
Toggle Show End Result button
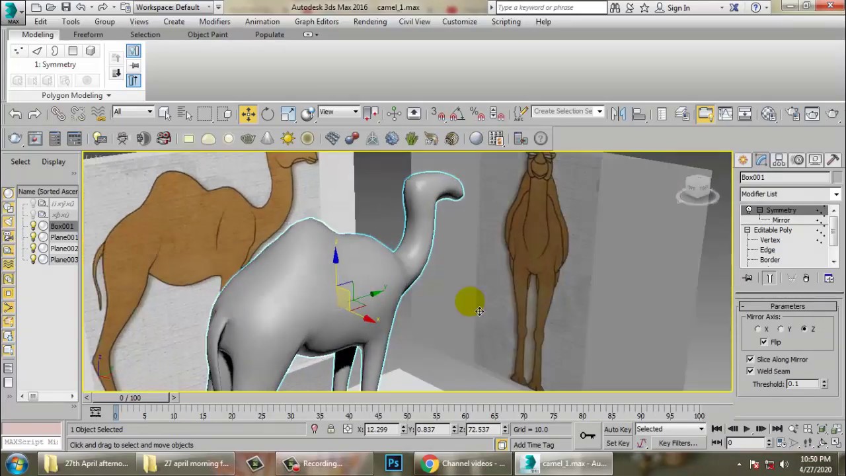click(x=769, y=278)
